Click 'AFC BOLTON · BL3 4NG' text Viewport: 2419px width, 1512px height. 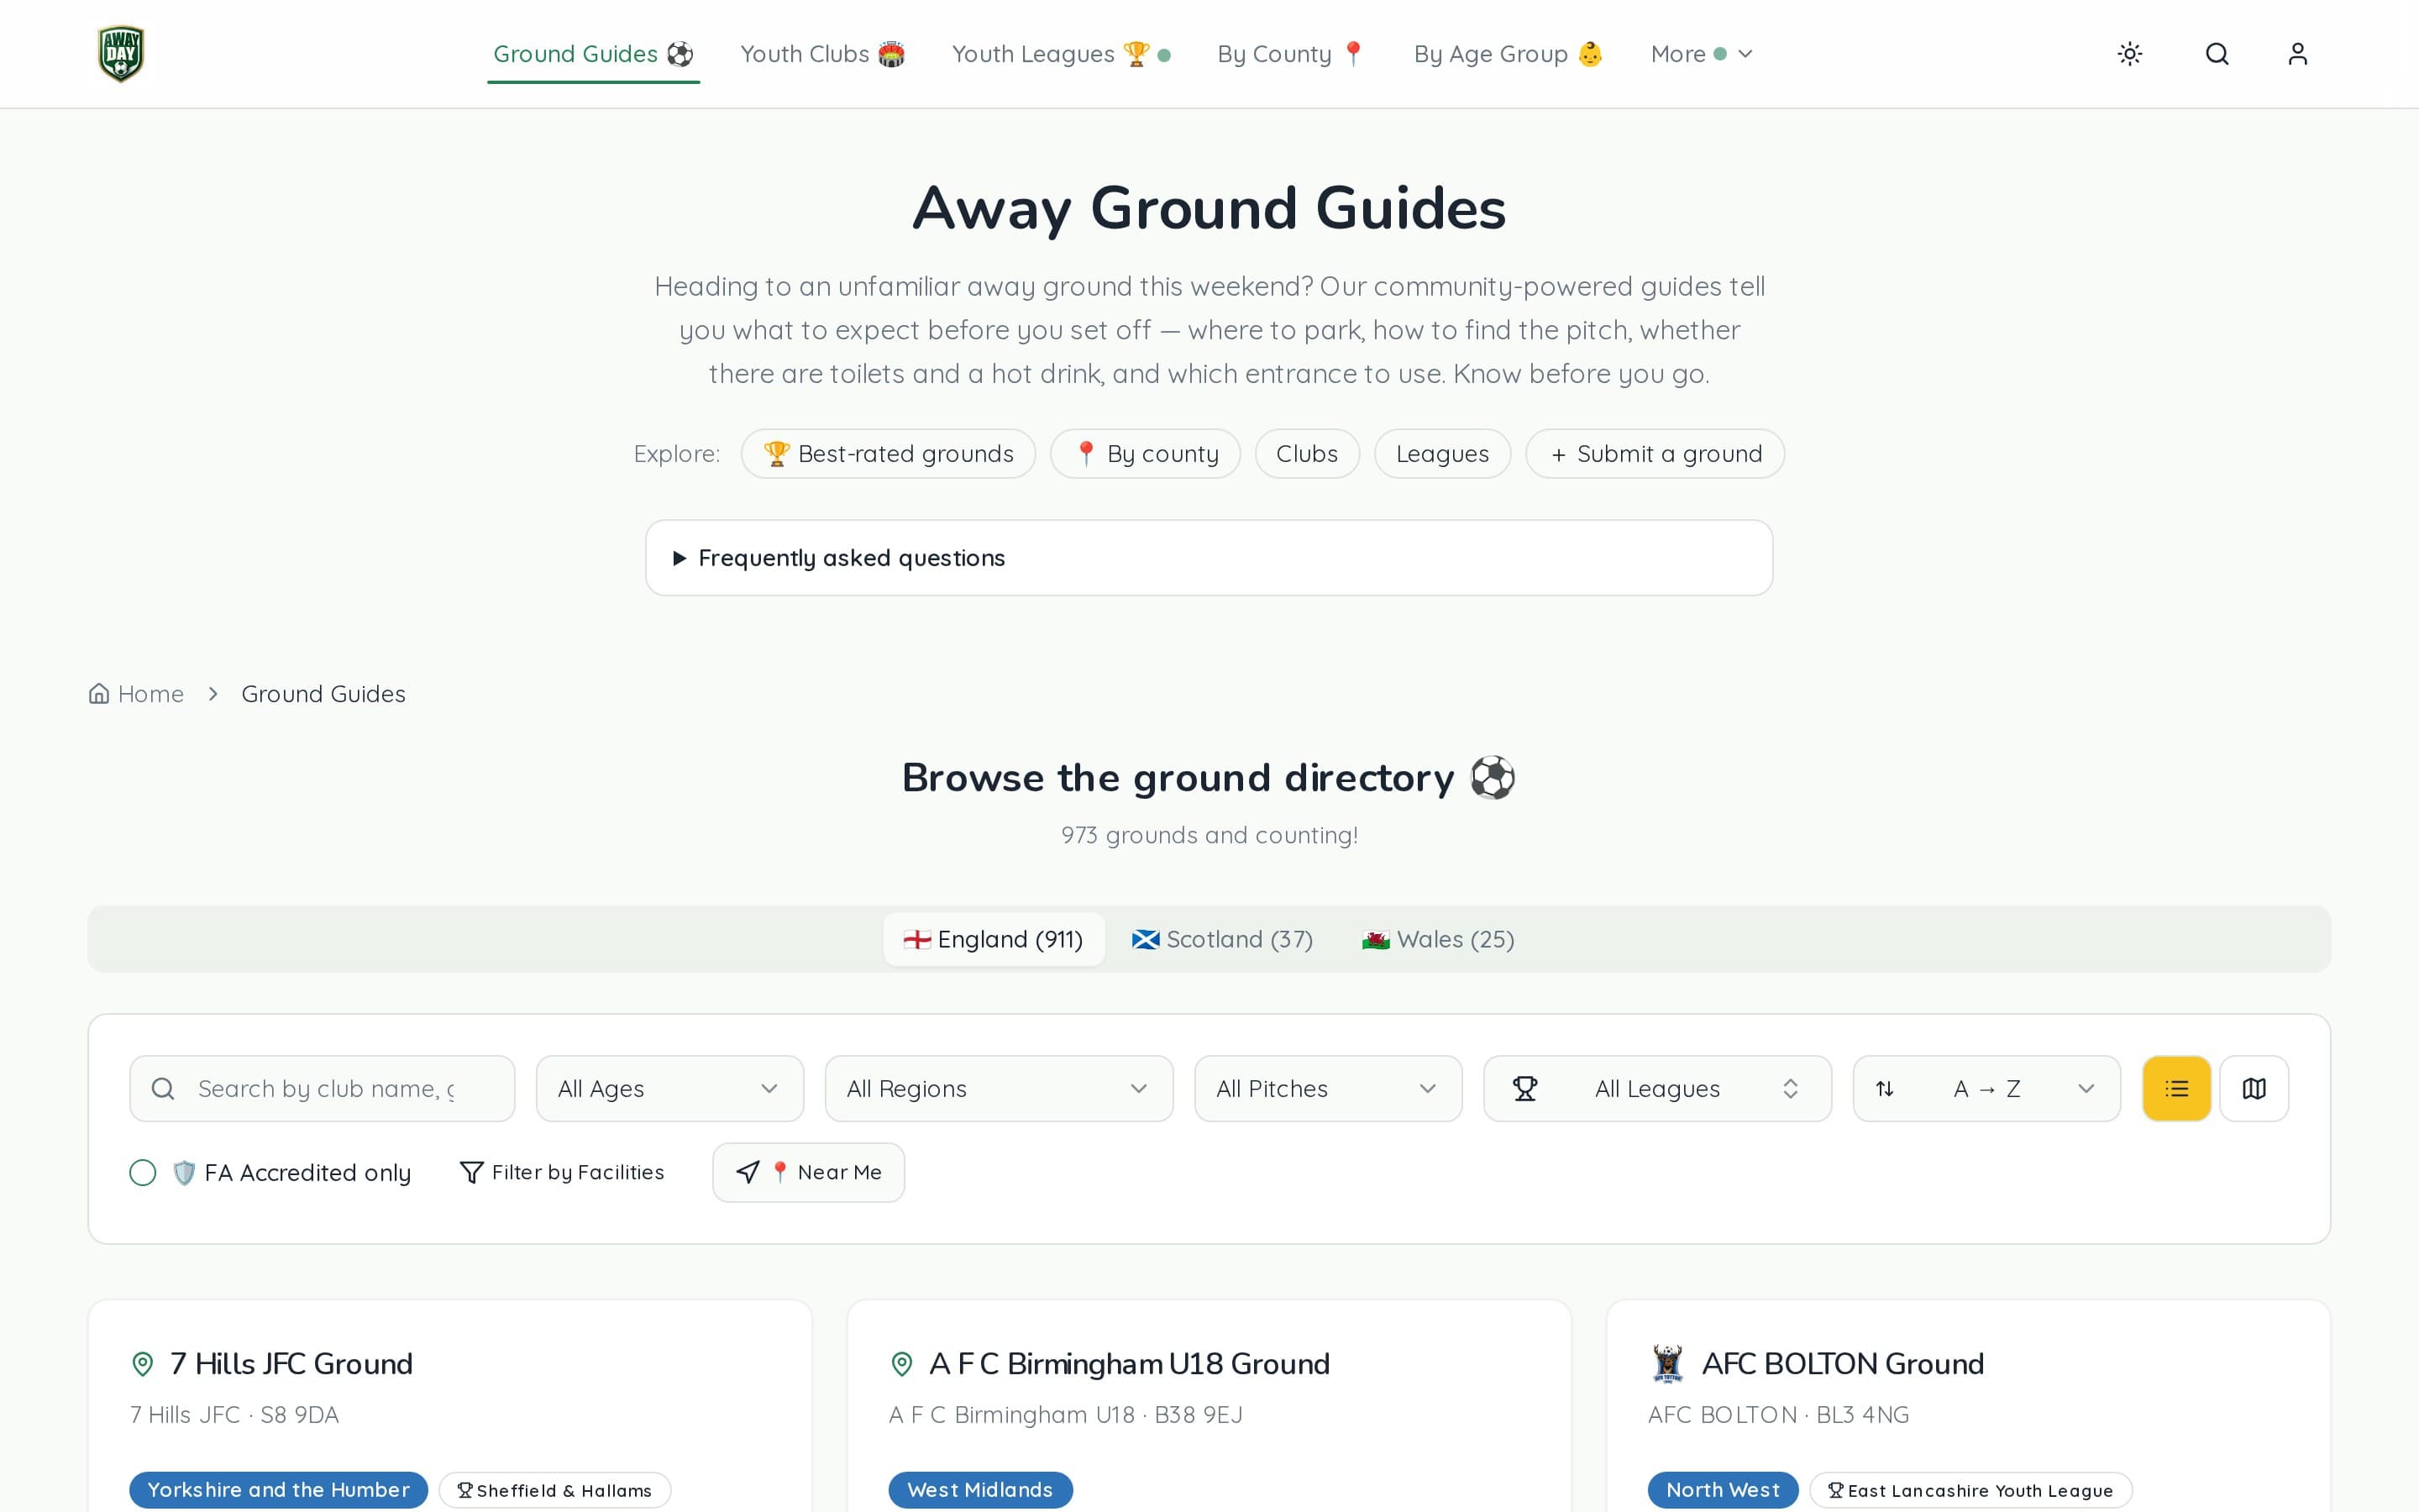click(x=1778, y=1414)
